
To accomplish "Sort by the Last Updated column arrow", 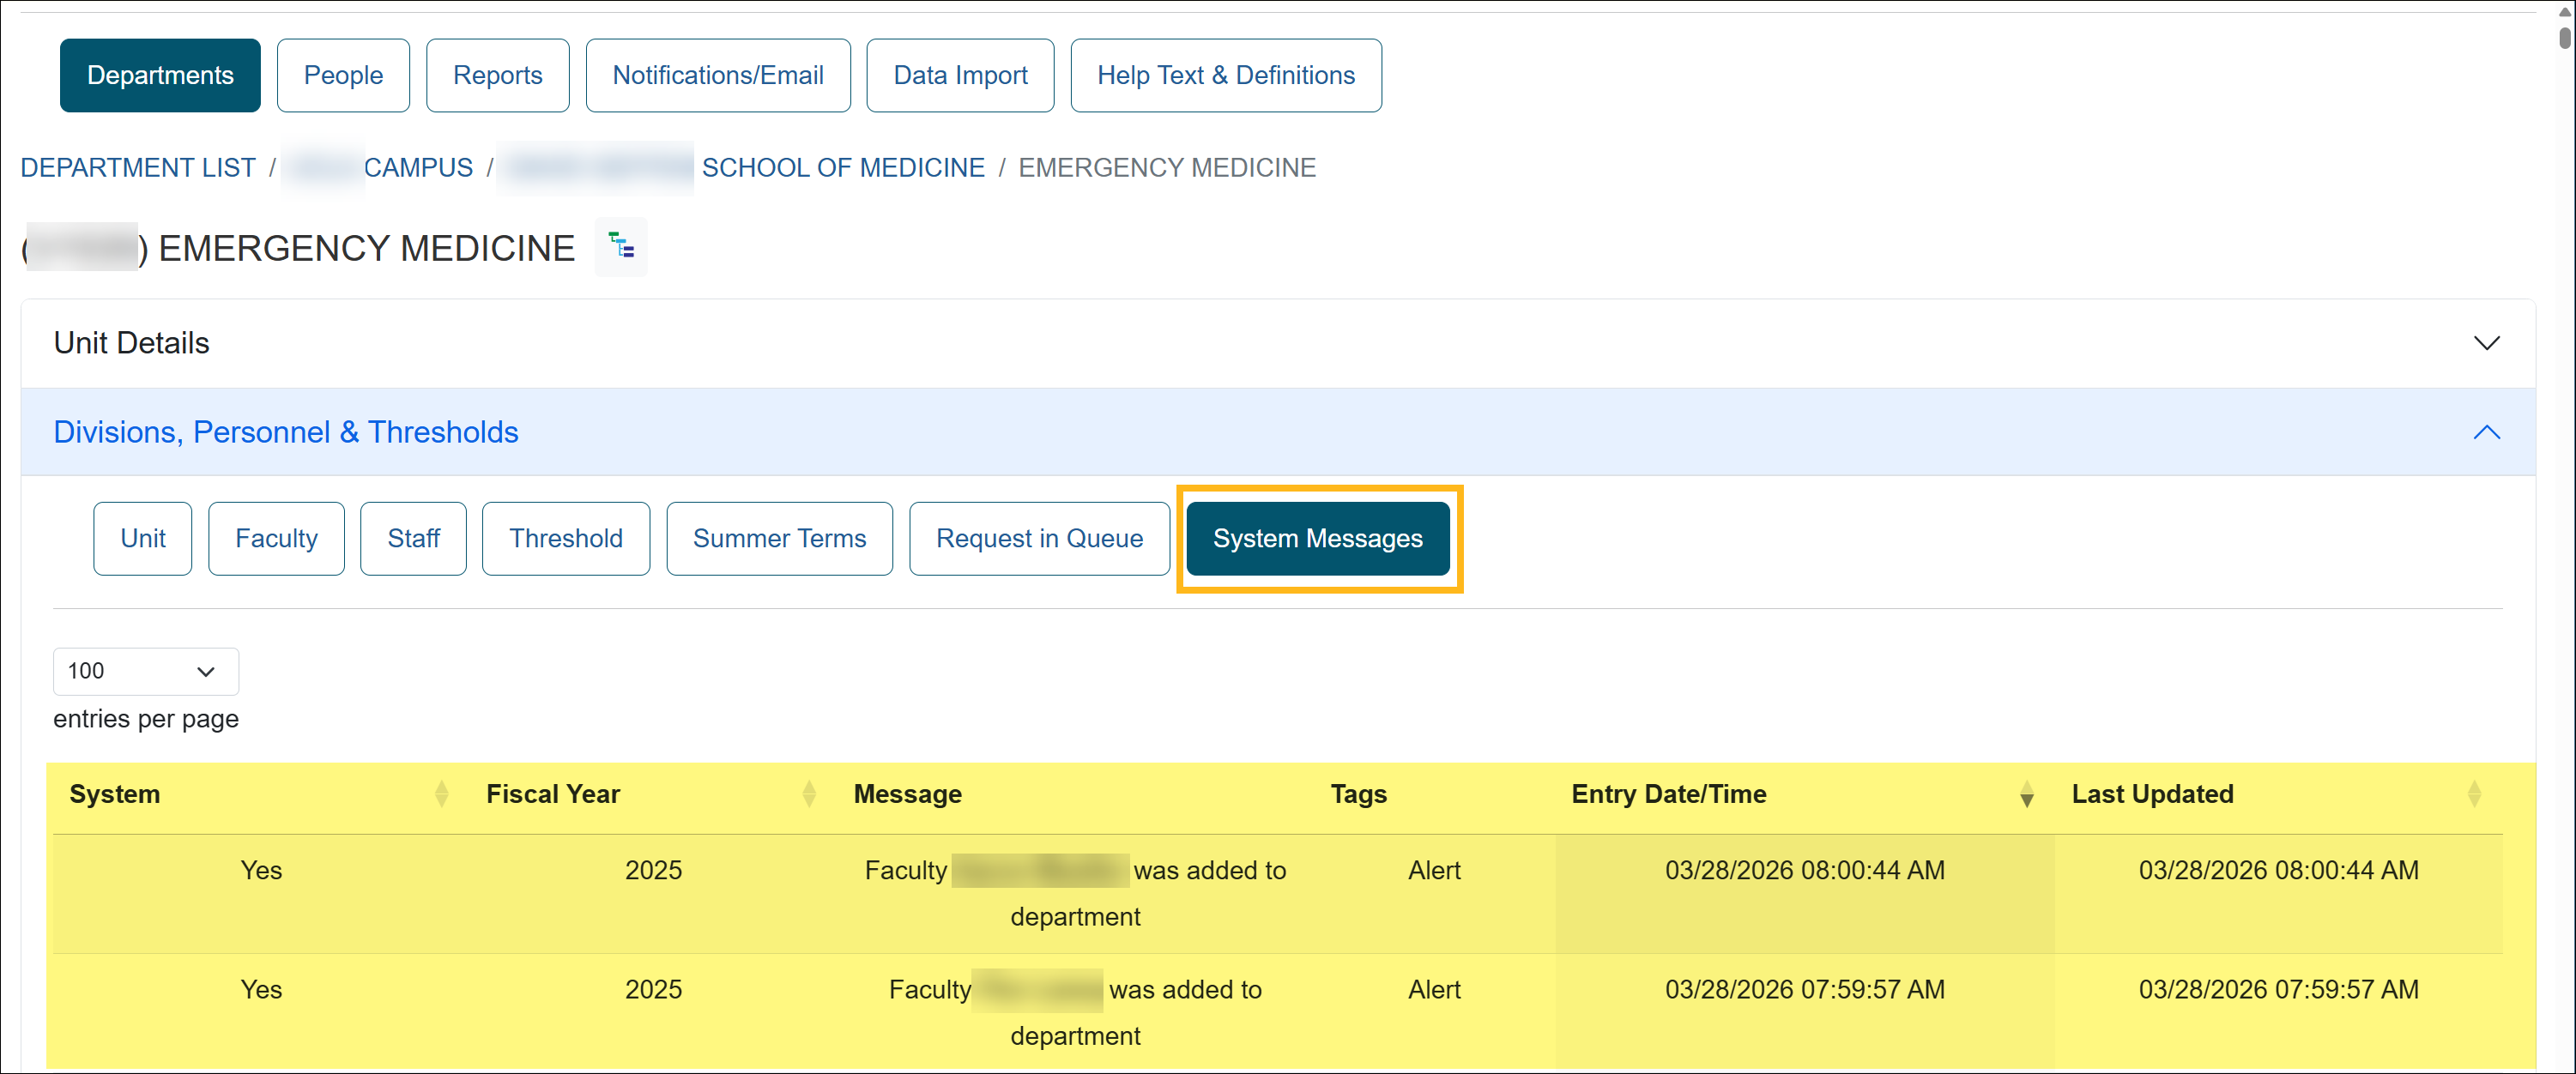I will 2475,793.
